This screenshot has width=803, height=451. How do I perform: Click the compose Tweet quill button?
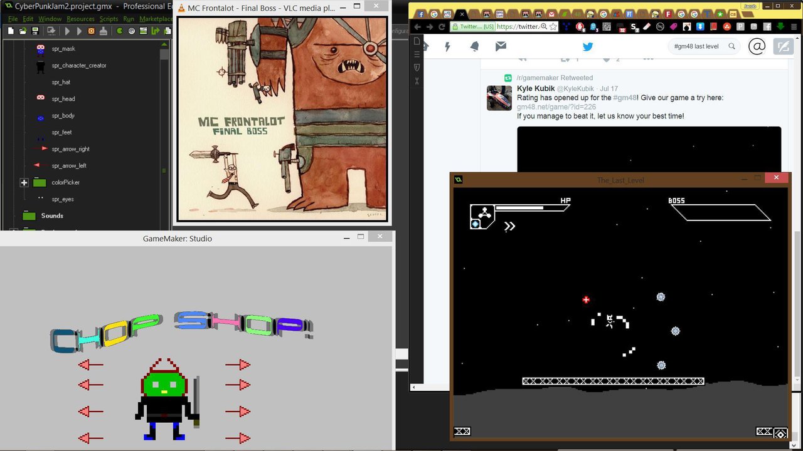(783, 46)
